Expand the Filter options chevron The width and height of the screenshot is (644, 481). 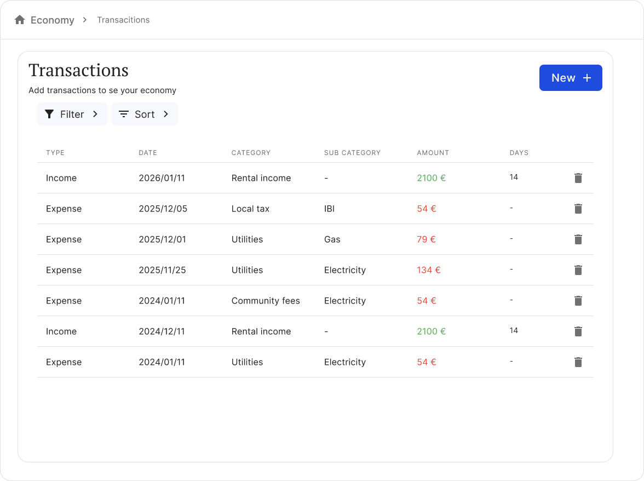[96, 114]
